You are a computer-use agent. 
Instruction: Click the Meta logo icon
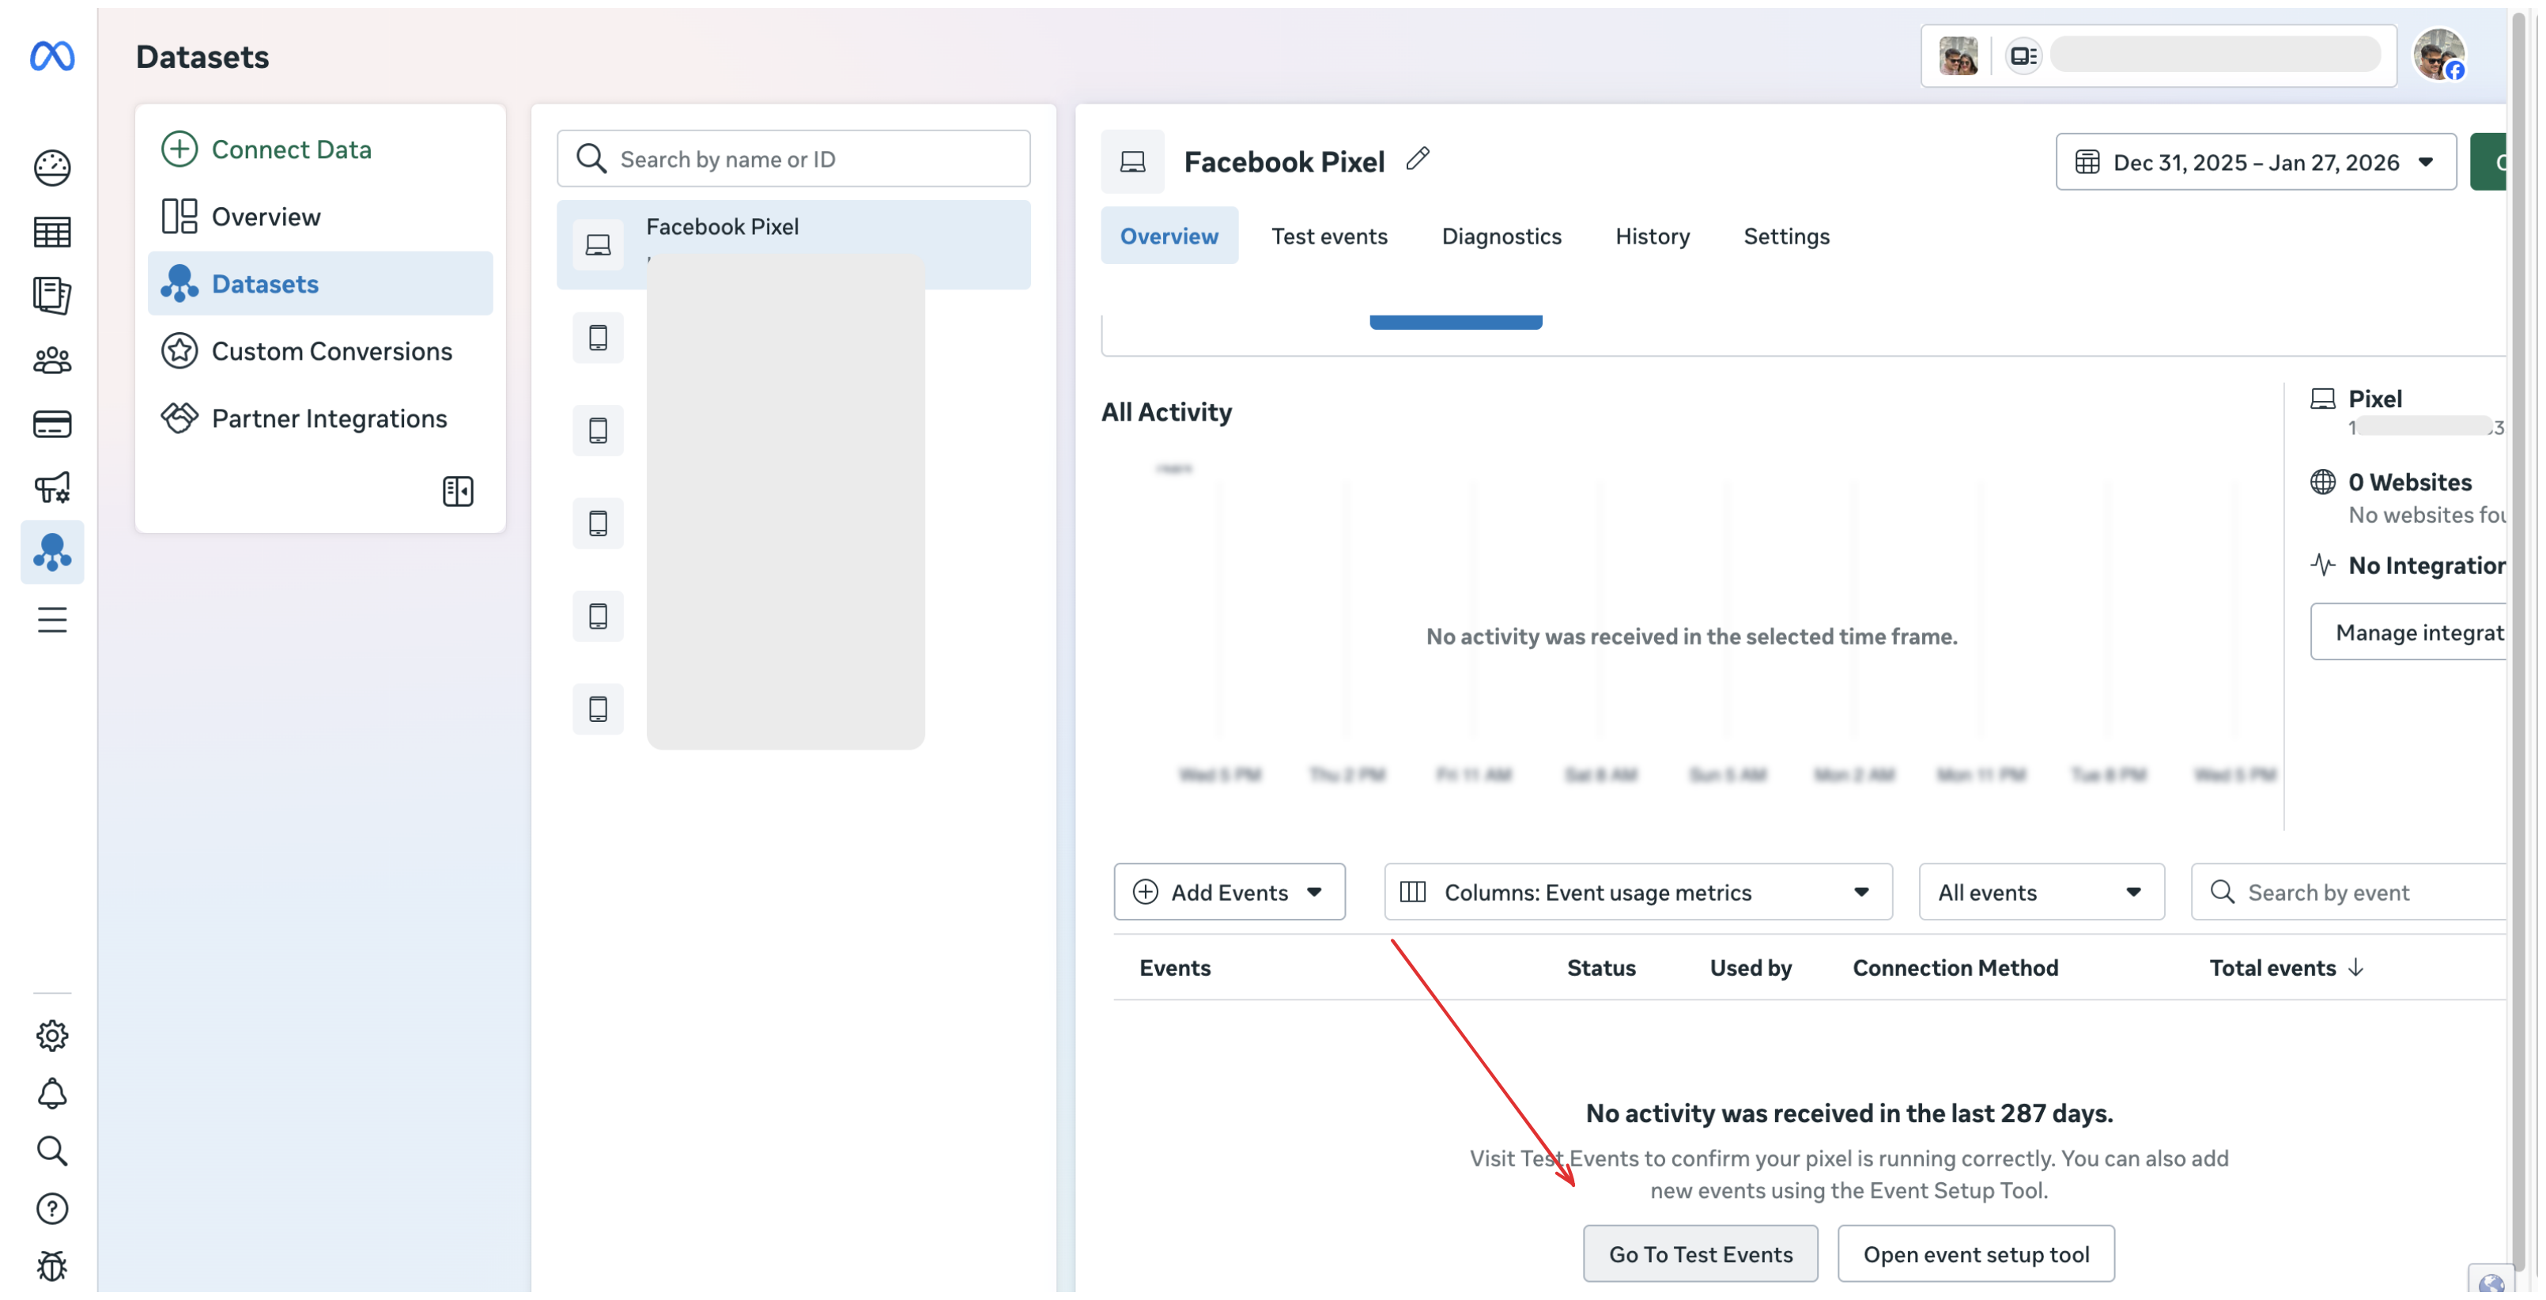click(x=52, y=56)
